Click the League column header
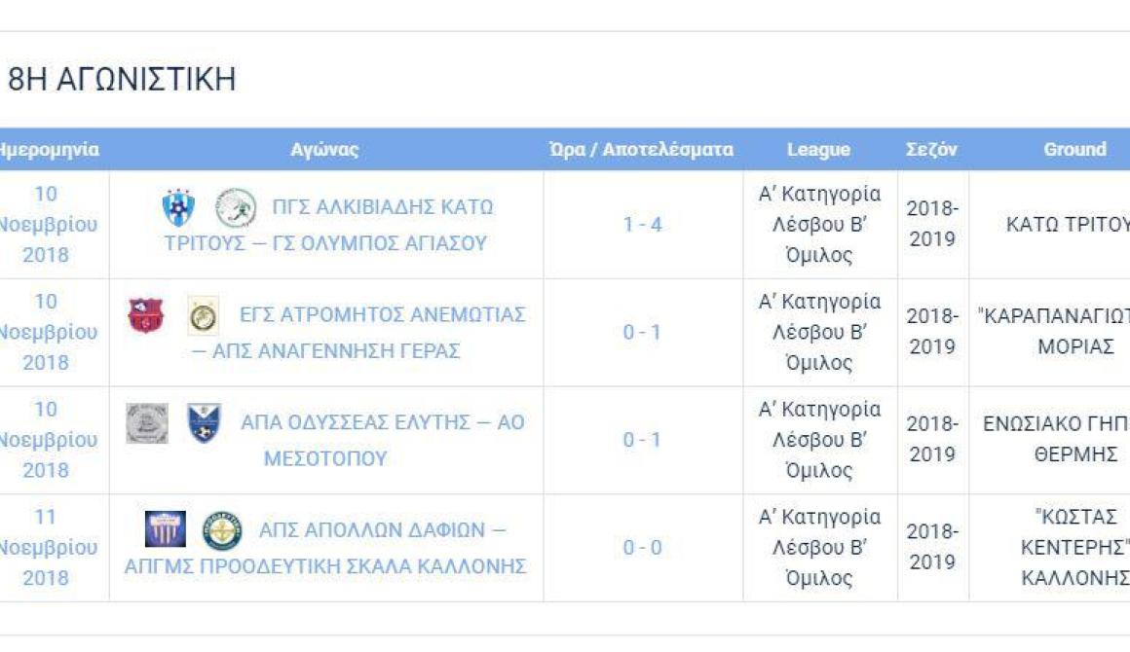The width and height of the screenshot is (1130, 652). (x=818, y=150)
